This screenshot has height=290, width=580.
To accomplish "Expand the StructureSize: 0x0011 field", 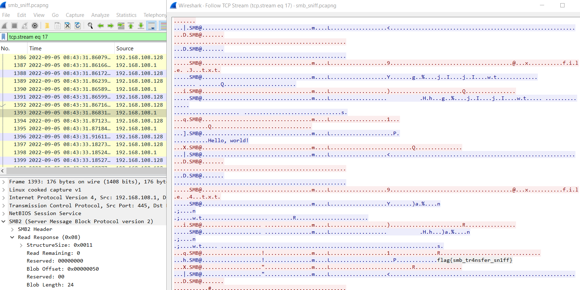I will pyautogui.click(x=21, y=245).
